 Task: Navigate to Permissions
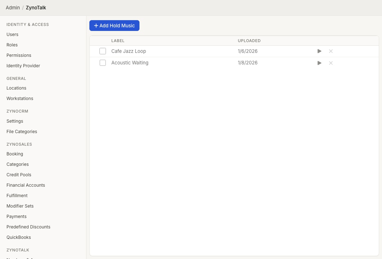[19, 55]
